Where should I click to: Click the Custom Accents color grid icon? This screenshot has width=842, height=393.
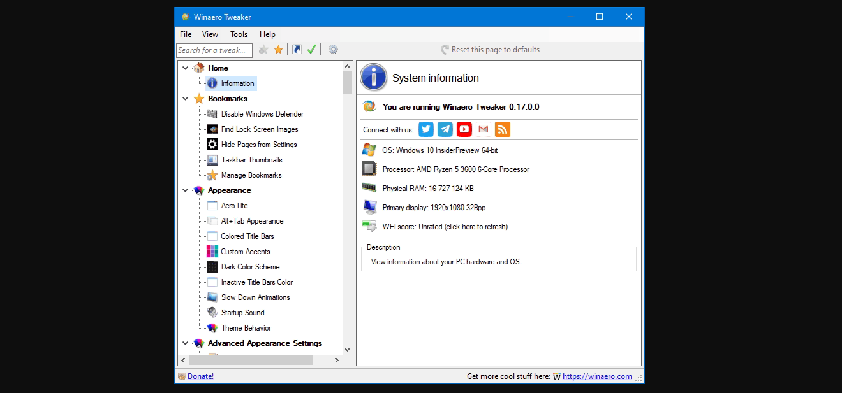pyautogui.click(x=212, y=252)
